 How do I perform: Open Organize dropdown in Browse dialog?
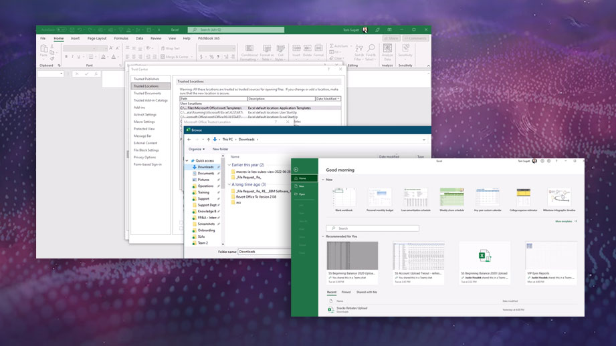pos(197,149)
